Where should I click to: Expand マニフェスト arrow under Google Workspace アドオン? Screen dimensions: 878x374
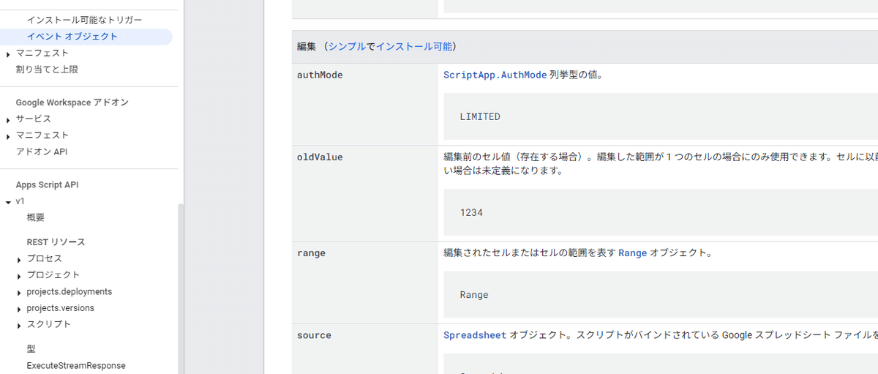[x=8, y=136]
